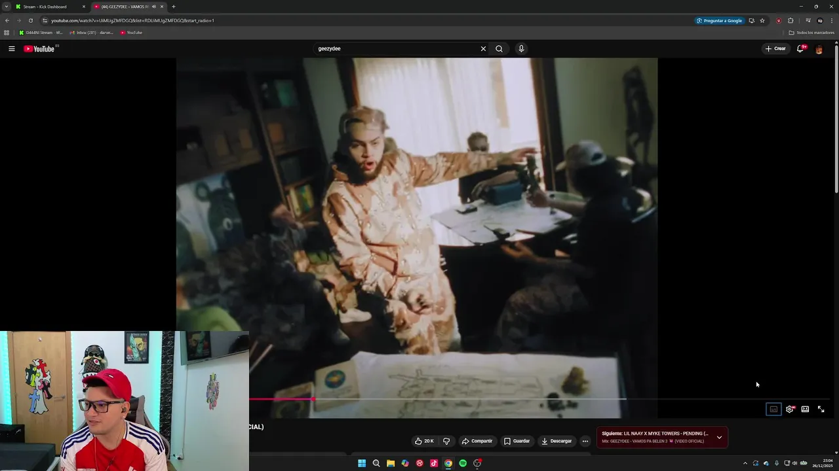The height and width of the screenshot is (471, 839).
Task: Expand the Siguiente playlist panel chevron
Action: [719, 437]
